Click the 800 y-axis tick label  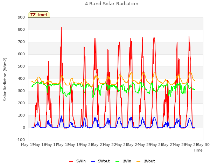(21, 29)
